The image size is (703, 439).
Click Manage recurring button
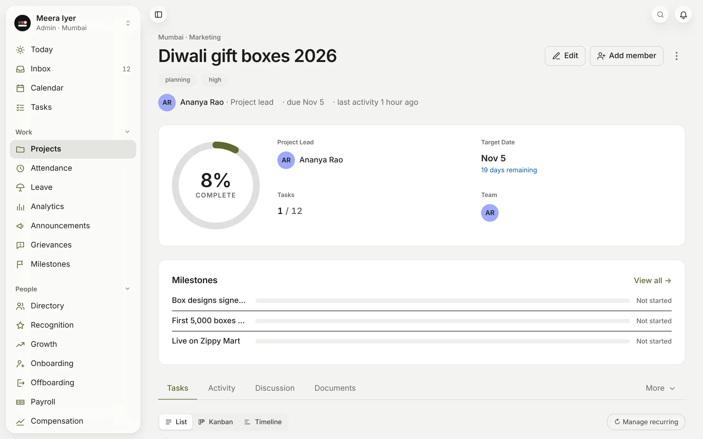pyautogui.click(x=646, y=422)
